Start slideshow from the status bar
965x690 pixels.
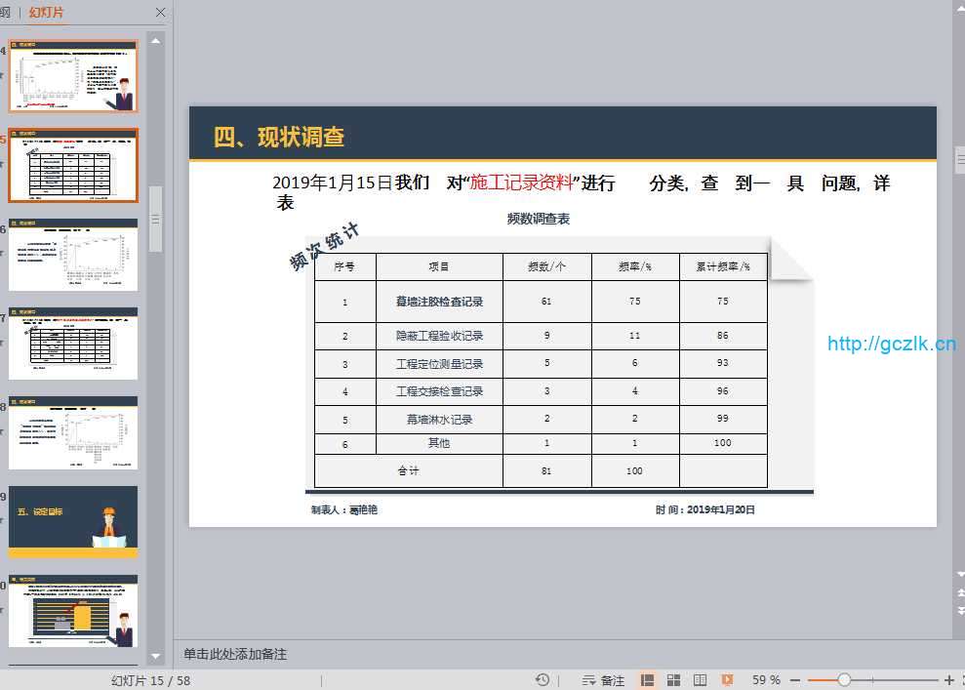click(727, 680)
